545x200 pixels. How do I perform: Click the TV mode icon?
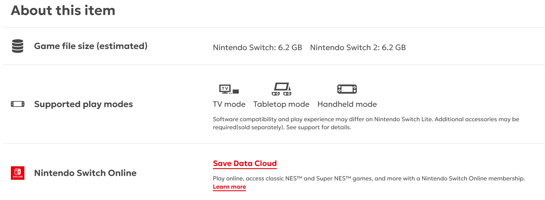point(229,89)
